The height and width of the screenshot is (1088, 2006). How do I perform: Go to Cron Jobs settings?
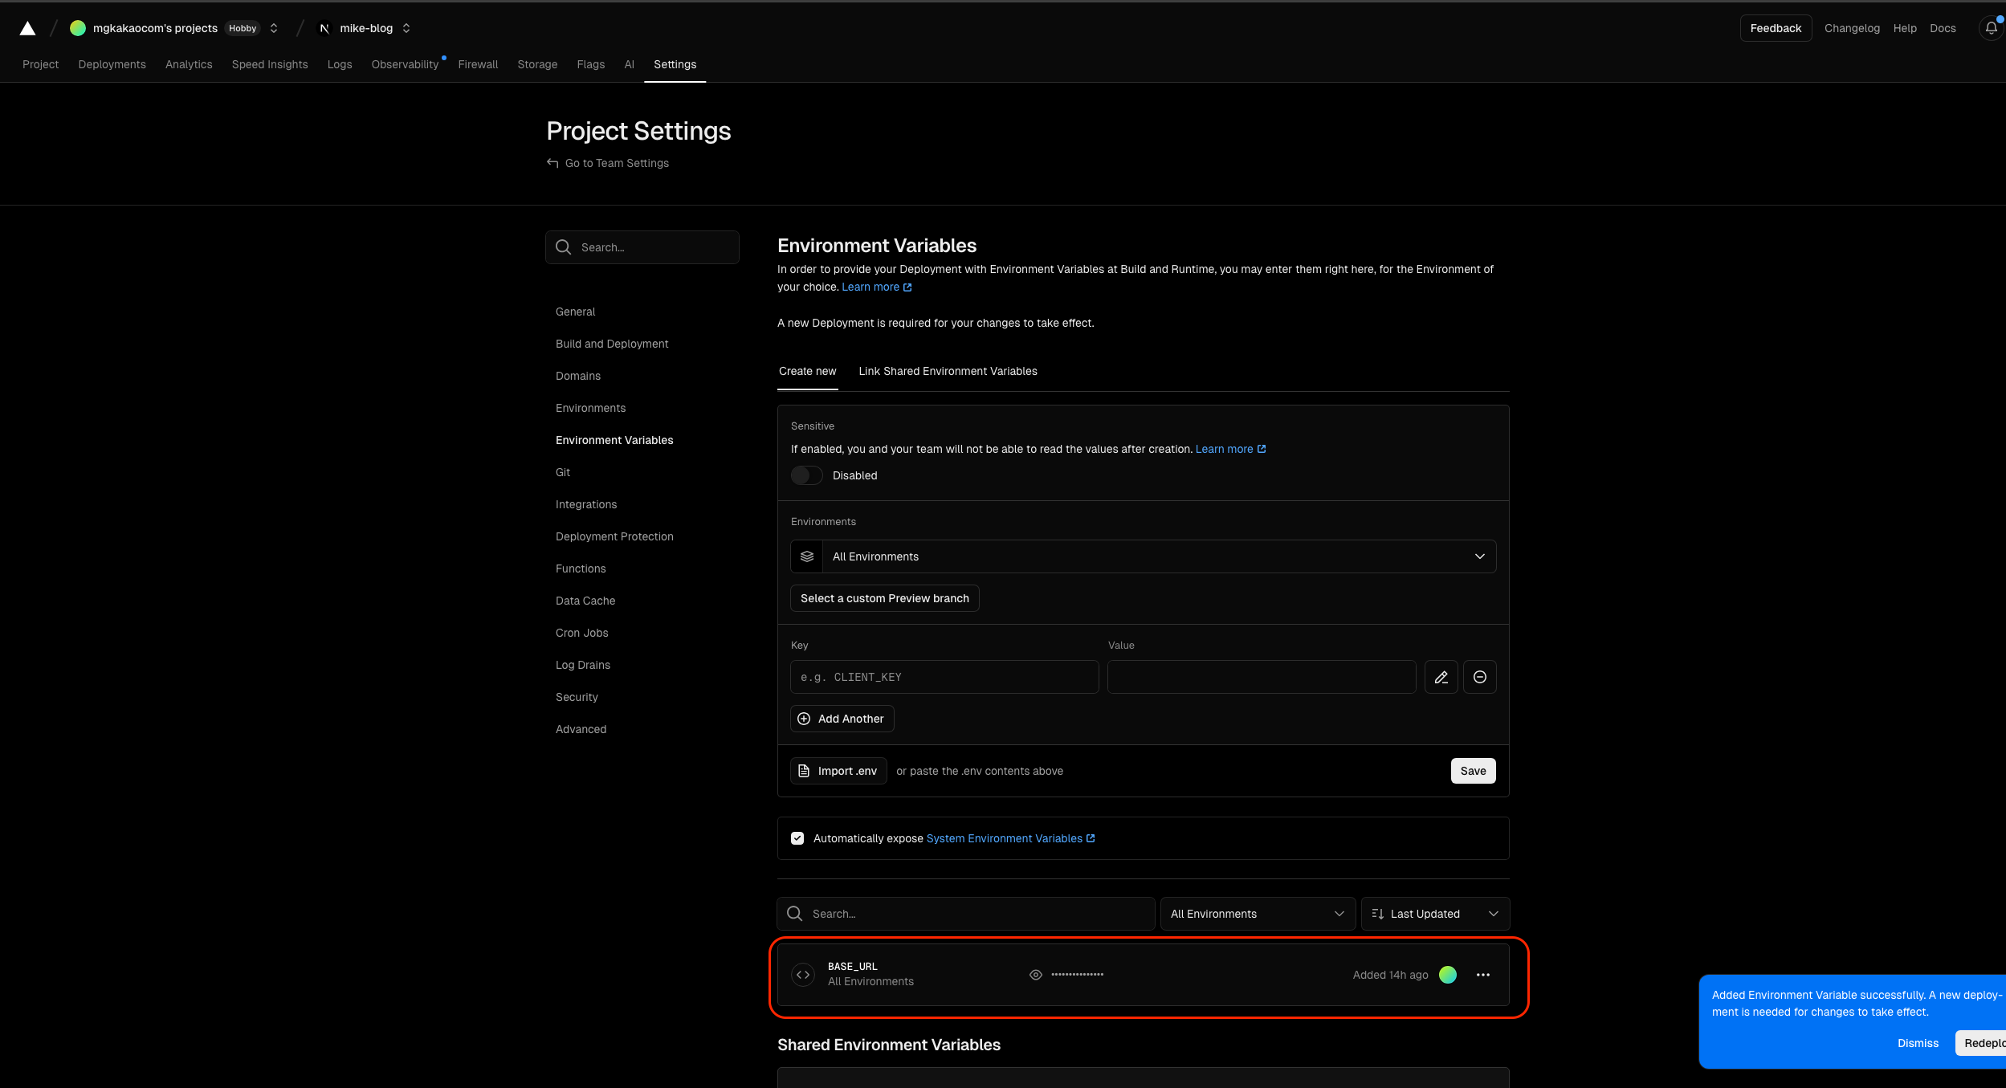(x=582, y=633)
